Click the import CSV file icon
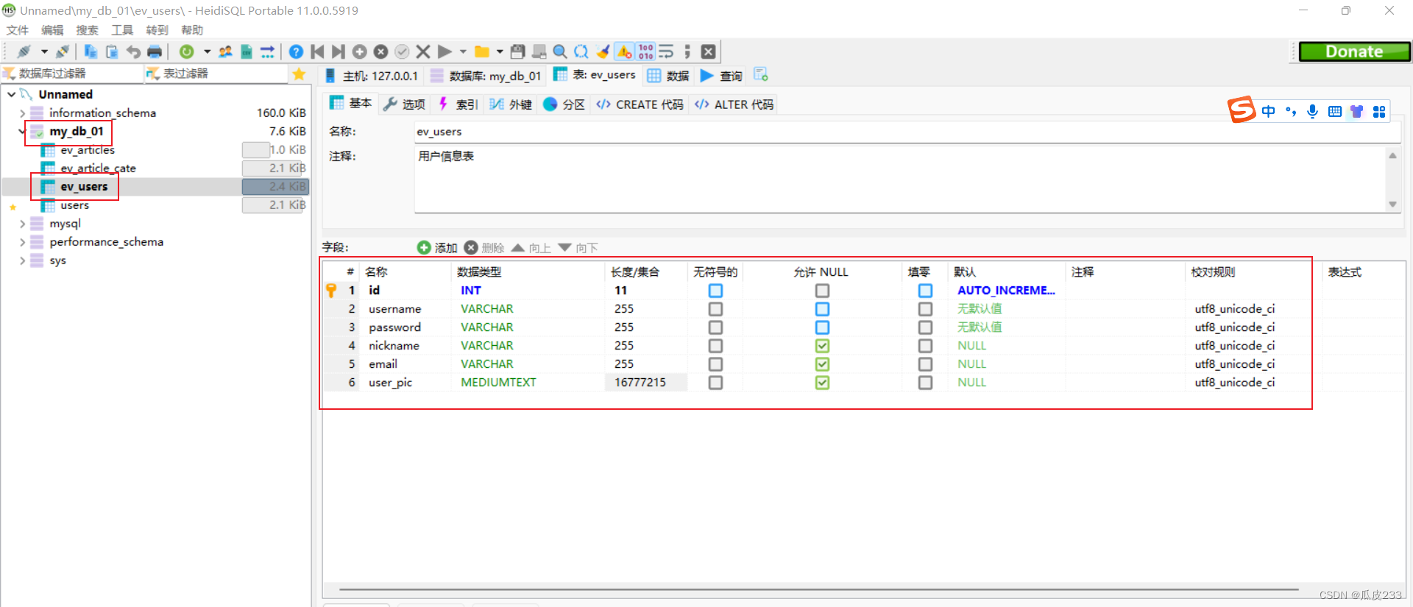1413x607 pixels. 247,52
